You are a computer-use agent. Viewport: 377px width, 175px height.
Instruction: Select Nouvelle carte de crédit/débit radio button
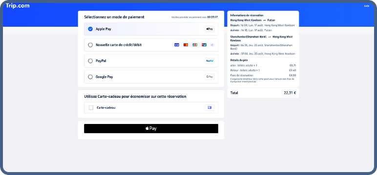90,45
